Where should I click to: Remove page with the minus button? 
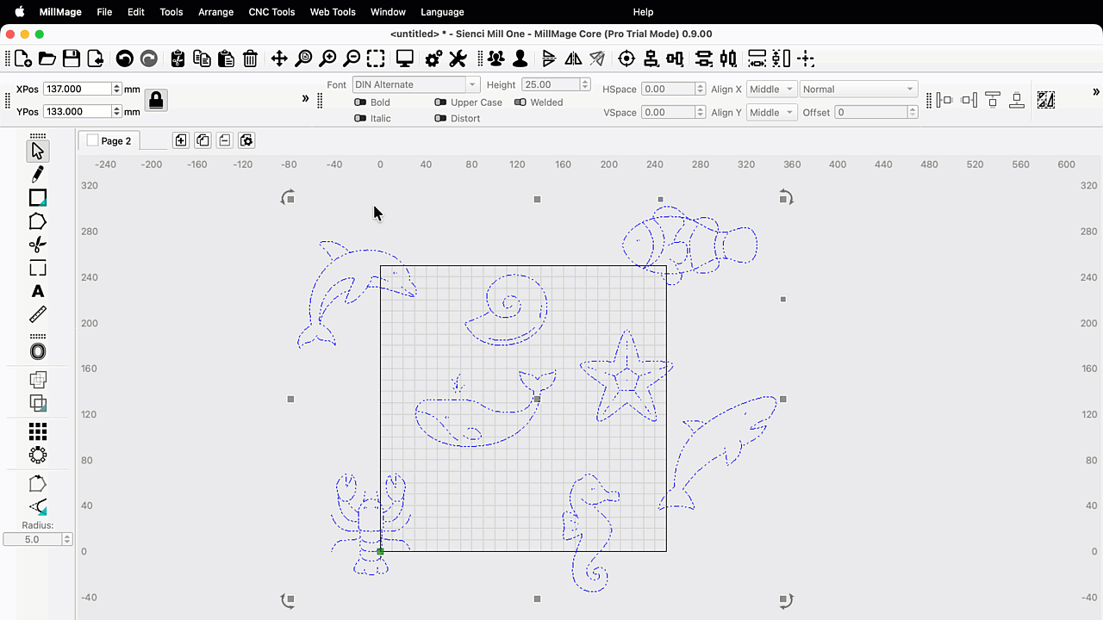click(x=225, y=140)
